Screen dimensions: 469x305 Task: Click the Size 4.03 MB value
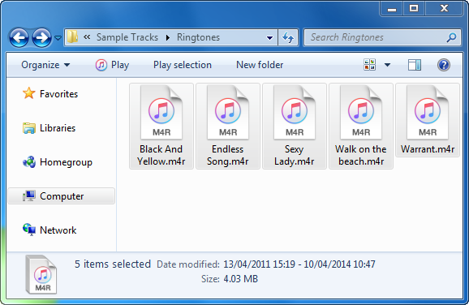pos(240,279)
